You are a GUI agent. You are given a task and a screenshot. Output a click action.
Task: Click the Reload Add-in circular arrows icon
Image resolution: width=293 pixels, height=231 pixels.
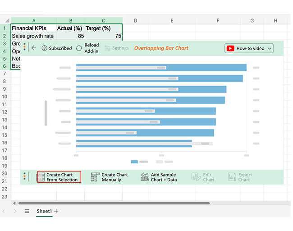click(x=79, y=48)
